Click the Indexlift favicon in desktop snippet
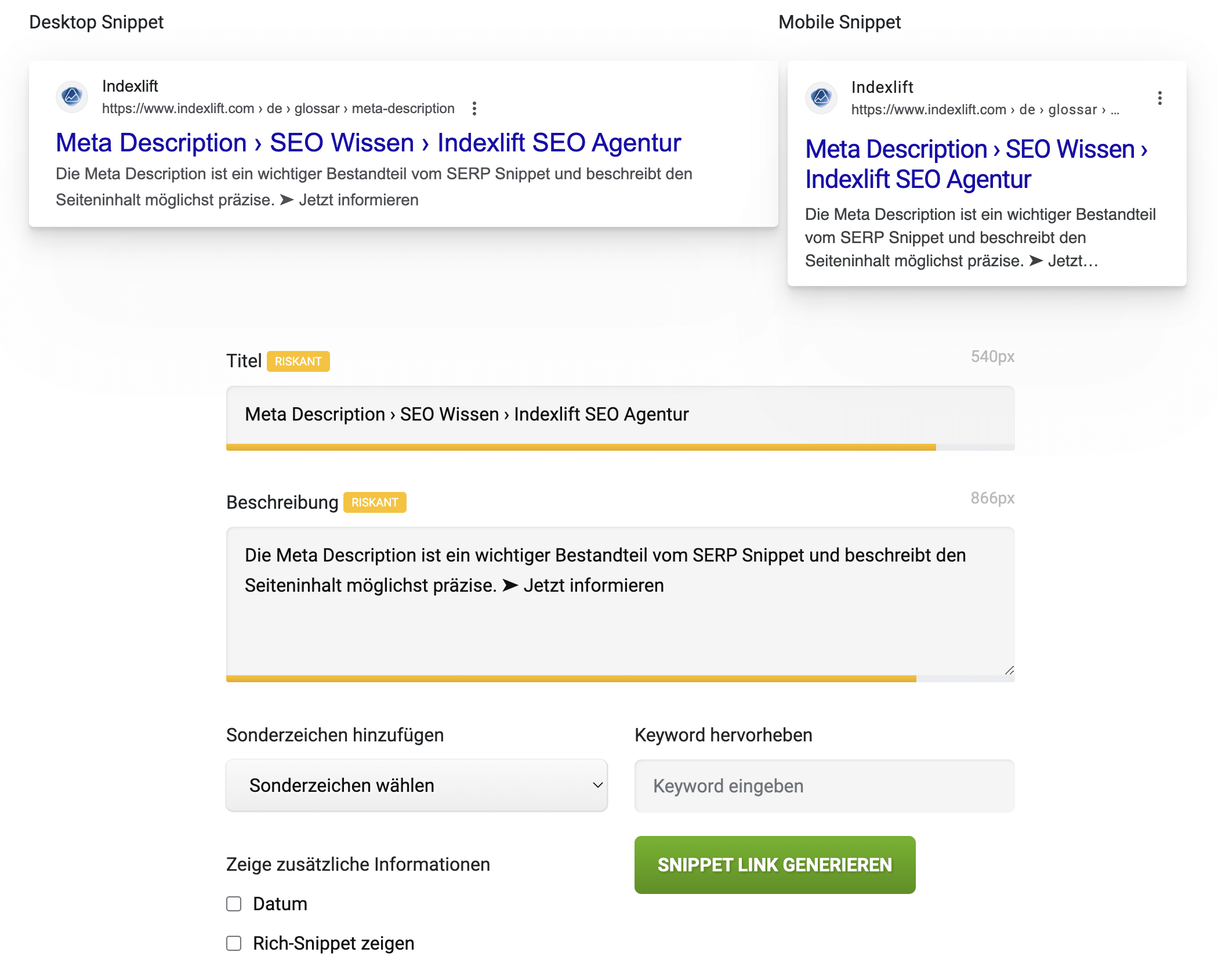 tap(72, 96)
